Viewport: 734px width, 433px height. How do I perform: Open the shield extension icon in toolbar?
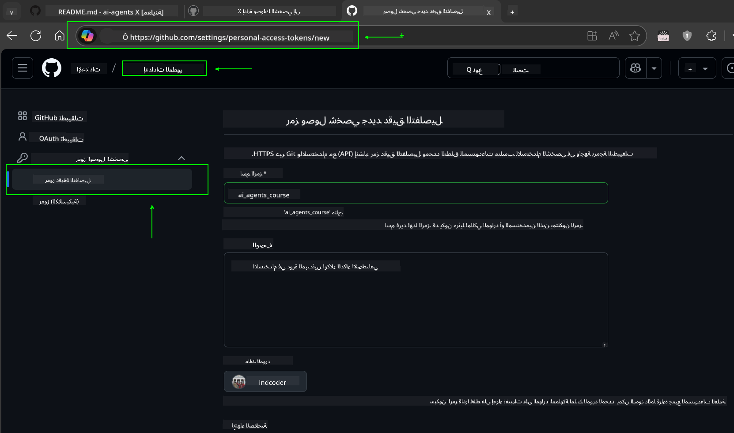point(687,36)
